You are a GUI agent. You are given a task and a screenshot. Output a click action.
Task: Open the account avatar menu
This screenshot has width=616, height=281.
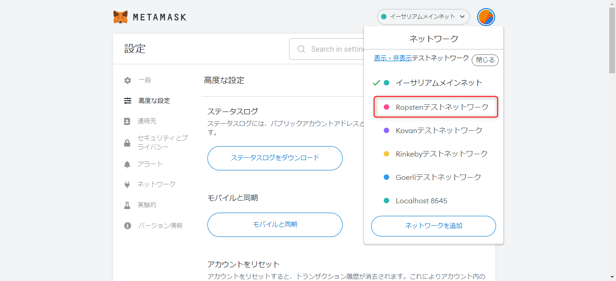click(486, 17)
